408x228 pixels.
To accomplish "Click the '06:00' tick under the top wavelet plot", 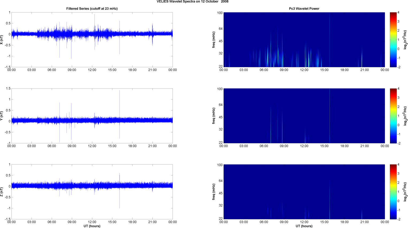I will tap(264, 70).
